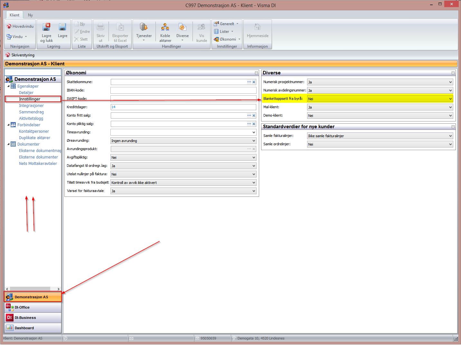Click the Koble aktører icon
The image size is (461, 345).
(x=165, y=27)
